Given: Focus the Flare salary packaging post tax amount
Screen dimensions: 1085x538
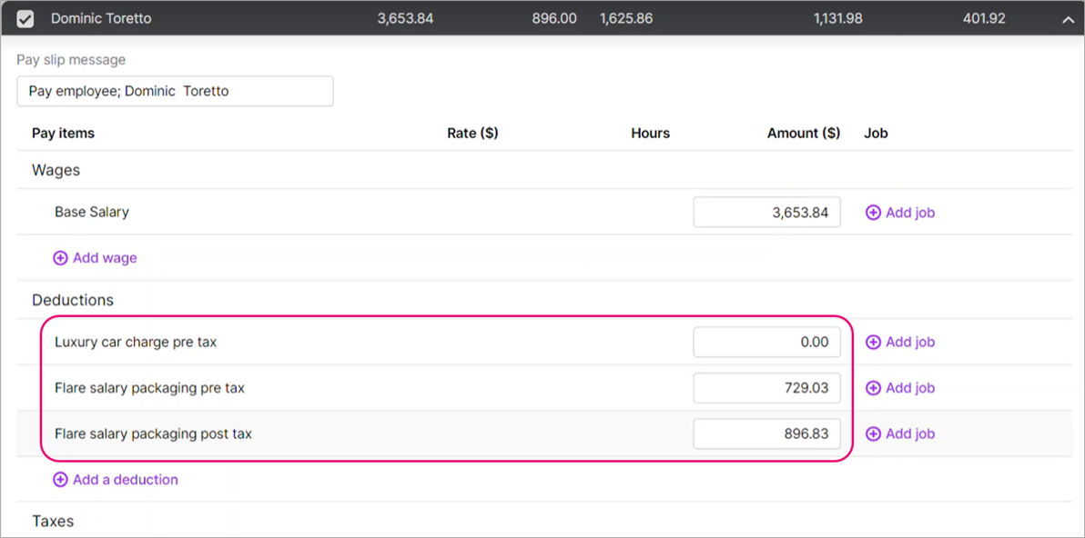Looking at the screenshot, I should tap(766, 433).
